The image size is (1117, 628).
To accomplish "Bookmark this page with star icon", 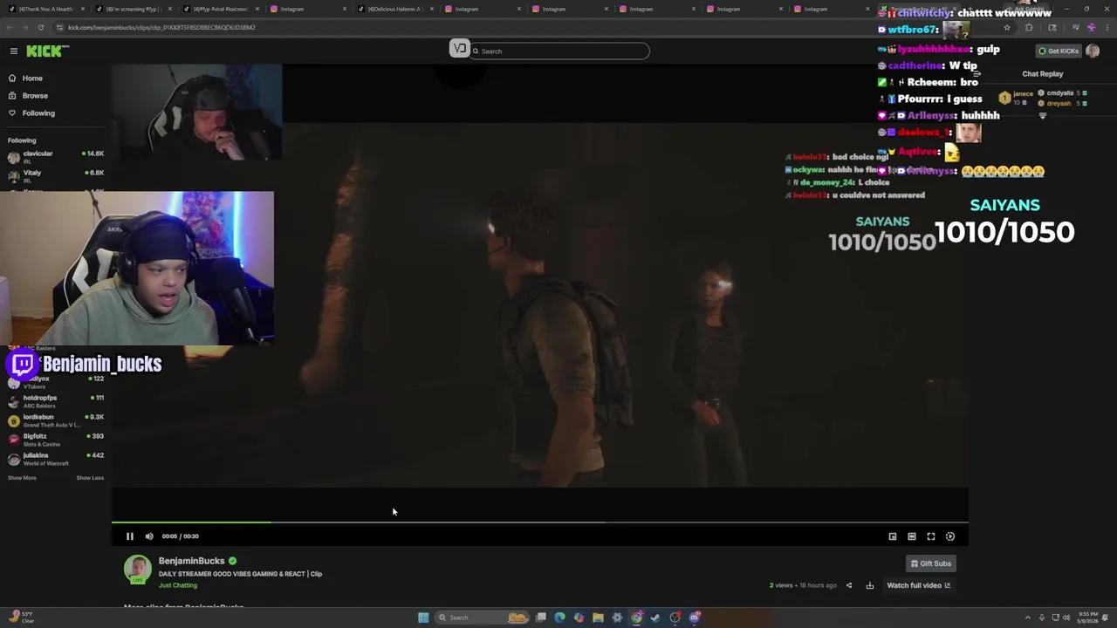I will coord(1006,27).
